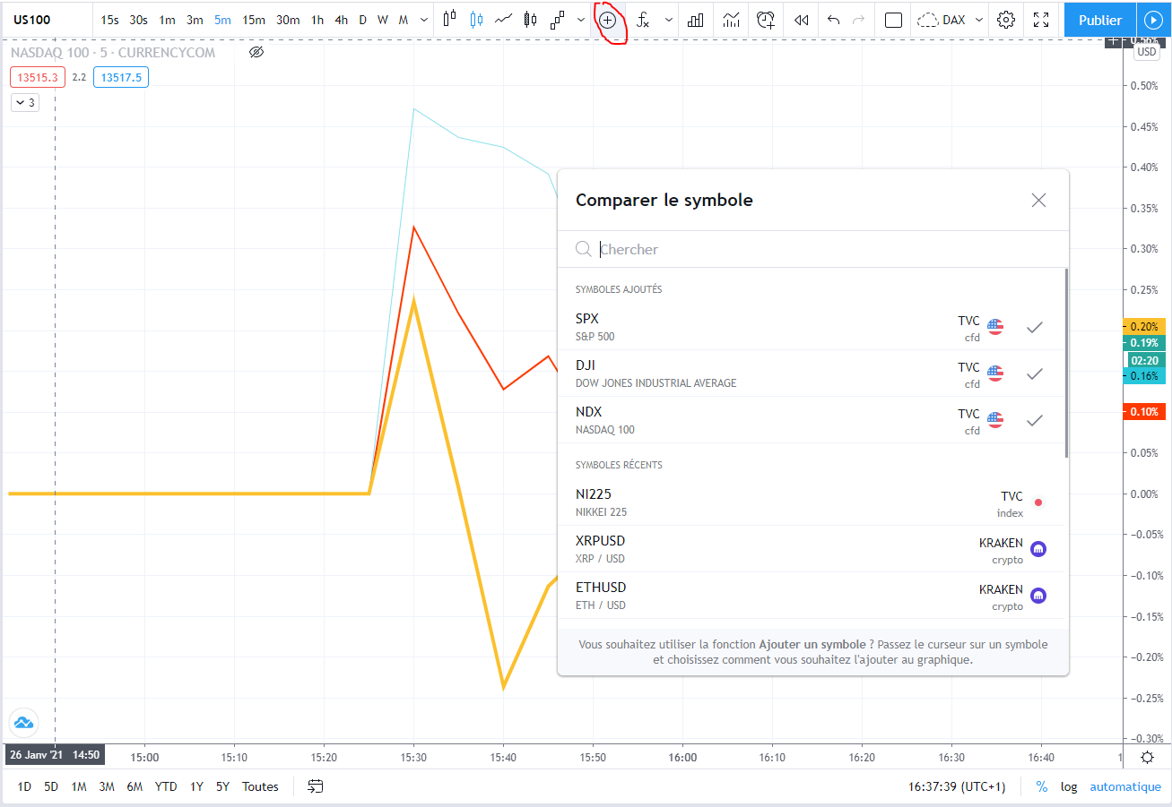The image size is (1172, 807).
Task: Uncheck the SPX added symbol checkmark
Action: (1035, 327)
